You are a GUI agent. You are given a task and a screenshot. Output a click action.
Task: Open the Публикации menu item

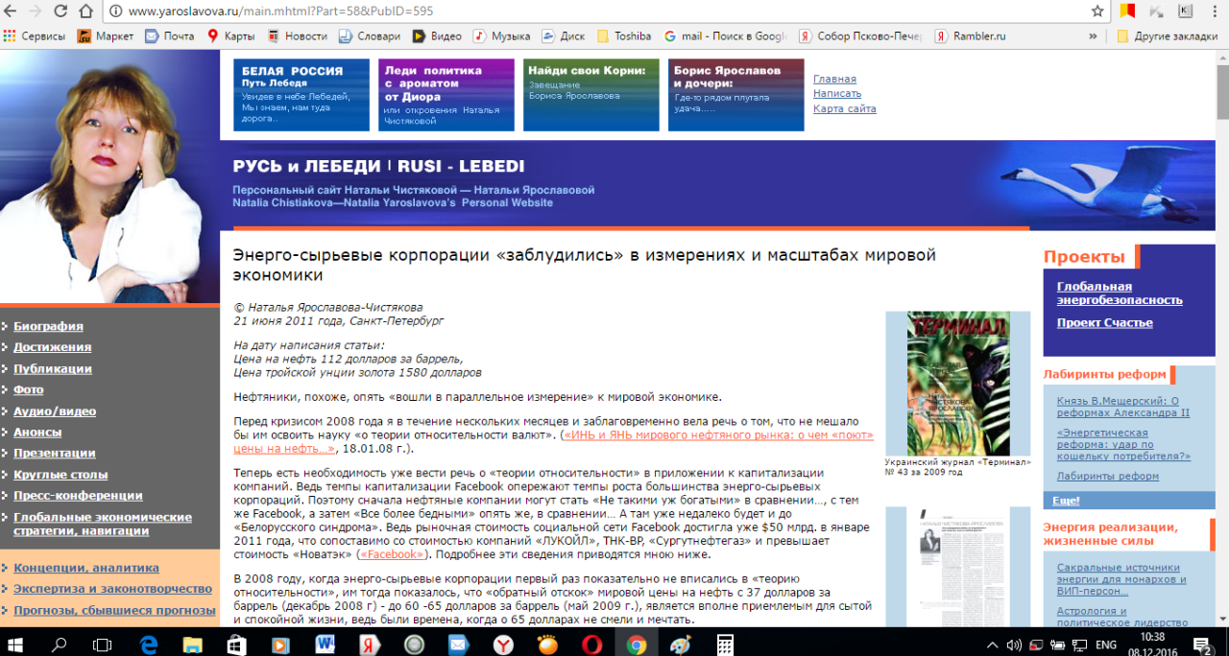53,368
